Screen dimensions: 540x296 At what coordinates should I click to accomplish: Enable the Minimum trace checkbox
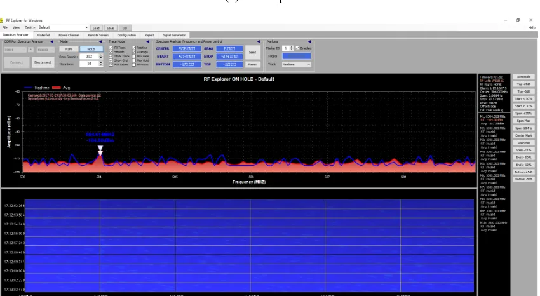click(x=134, y=64)
